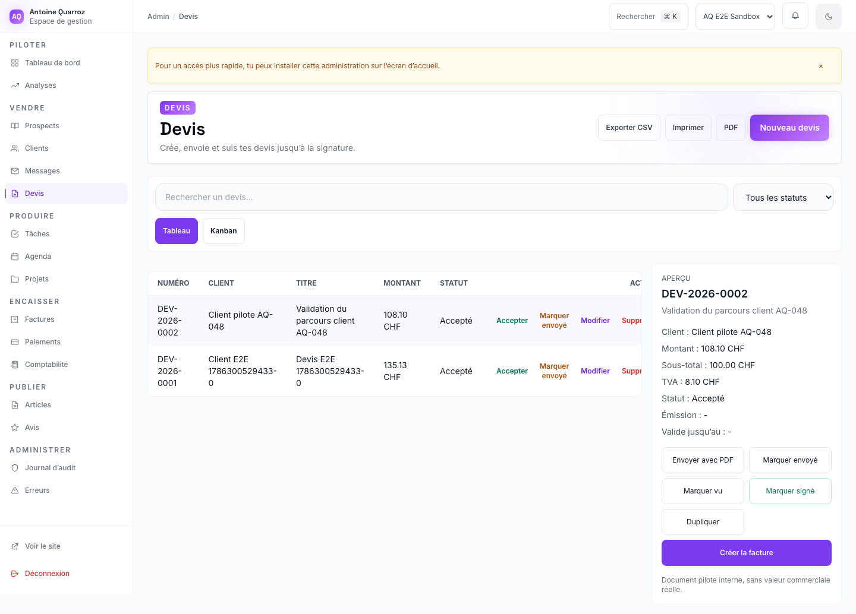The height and width of the screenshot is (614, 856).
Task: Click the NUMÉRO column header
Action: pos(174,283)
